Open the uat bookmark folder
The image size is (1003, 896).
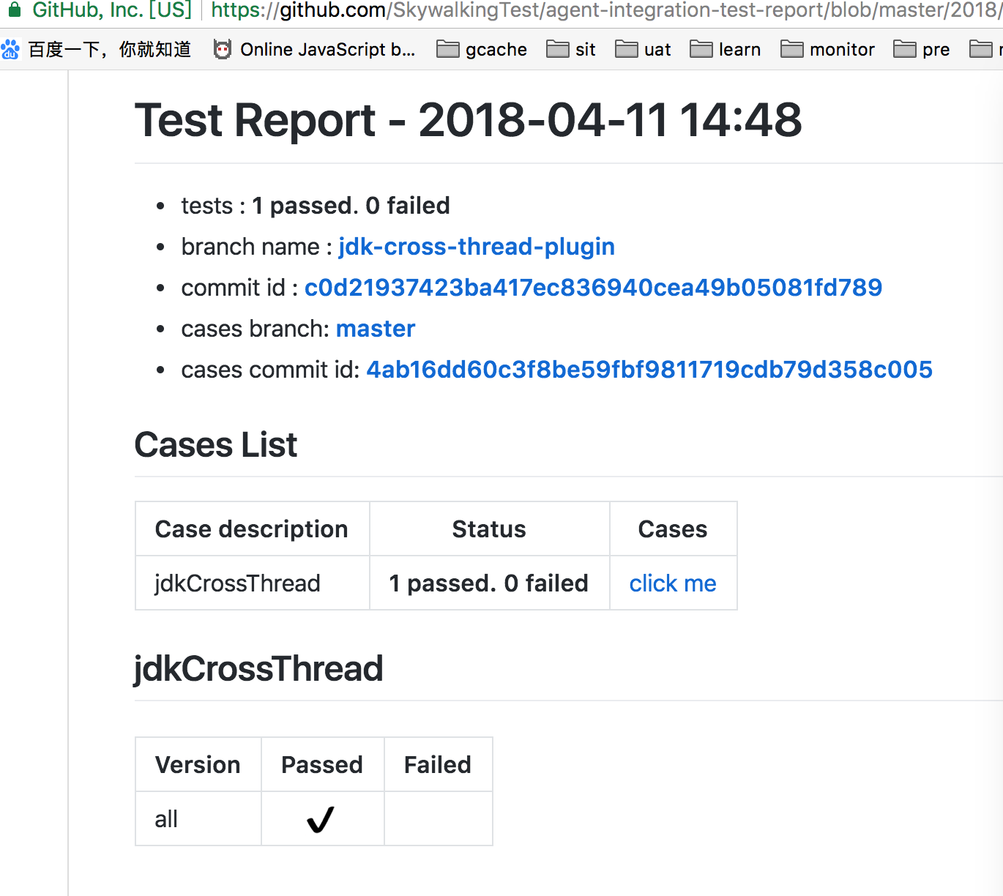click(x=643, y=50)
